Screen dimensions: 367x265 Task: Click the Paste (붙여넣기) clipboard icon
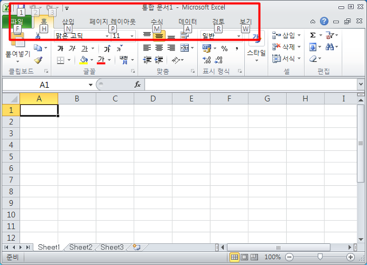click(x=18, y=40)
